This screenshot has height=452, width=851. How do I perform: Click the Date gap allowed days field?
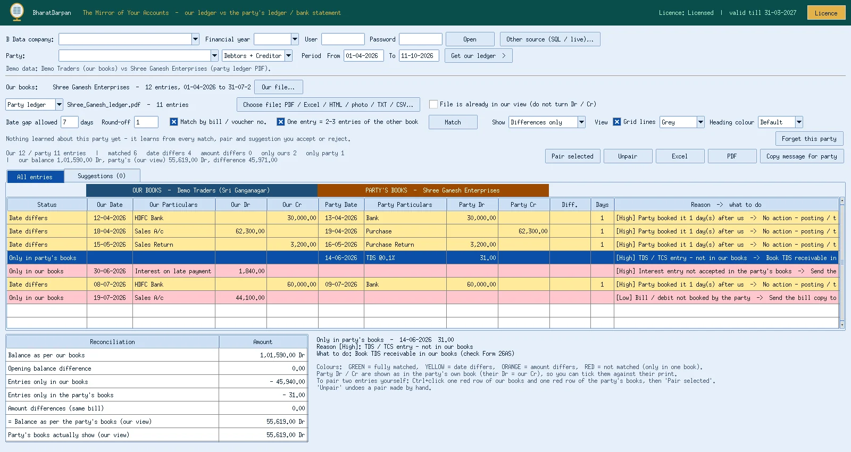(x=70, y=122)
